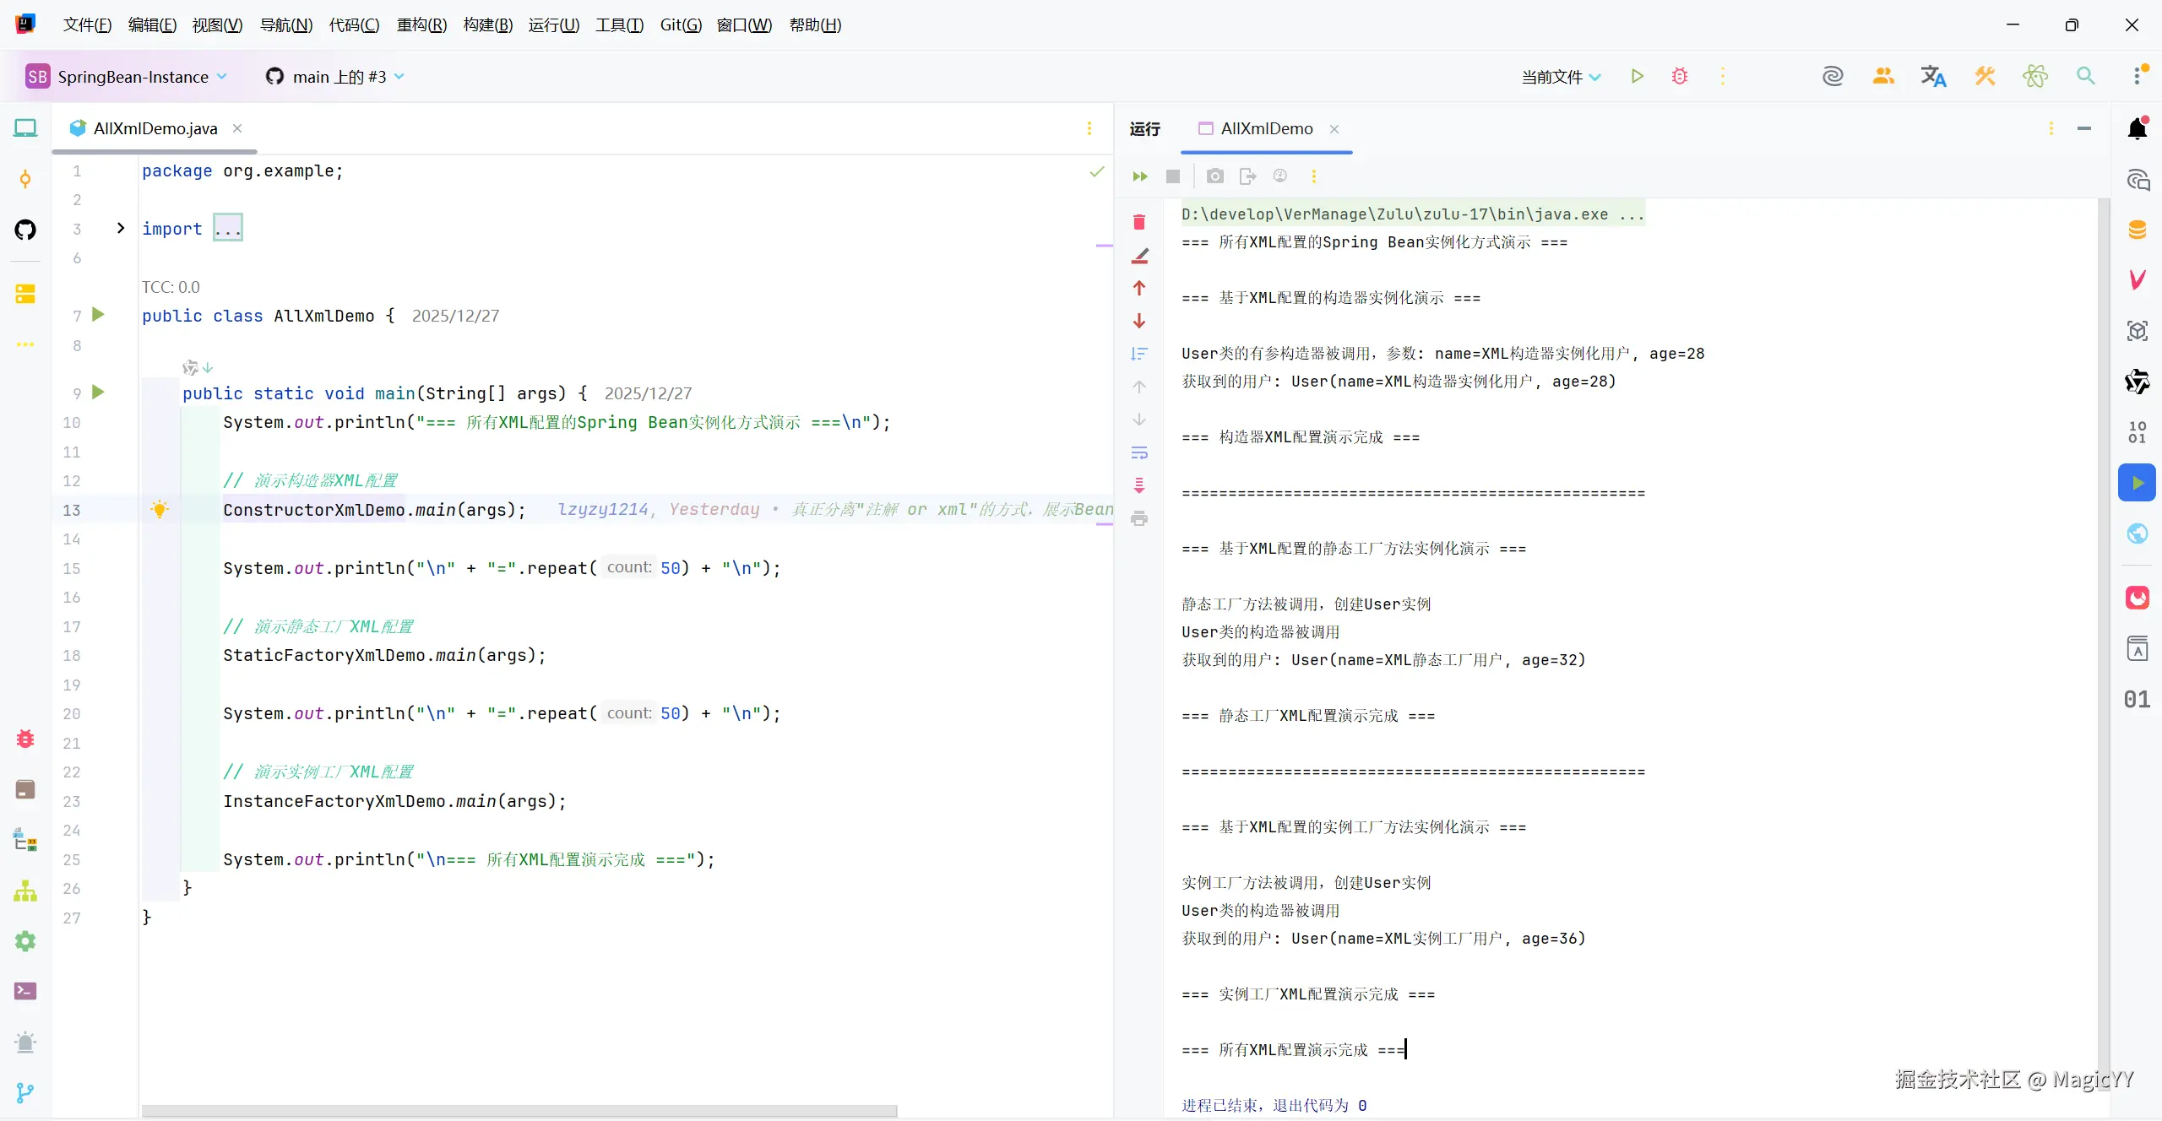
Task: Open the Terminal tool window
Action: pyautogui.click(x=25, y=991)
